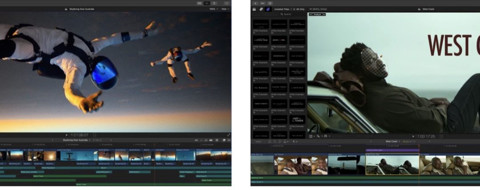Click the arrow right of Analyze
Viewport: 480px width, 190px height.
click(324, 14)
